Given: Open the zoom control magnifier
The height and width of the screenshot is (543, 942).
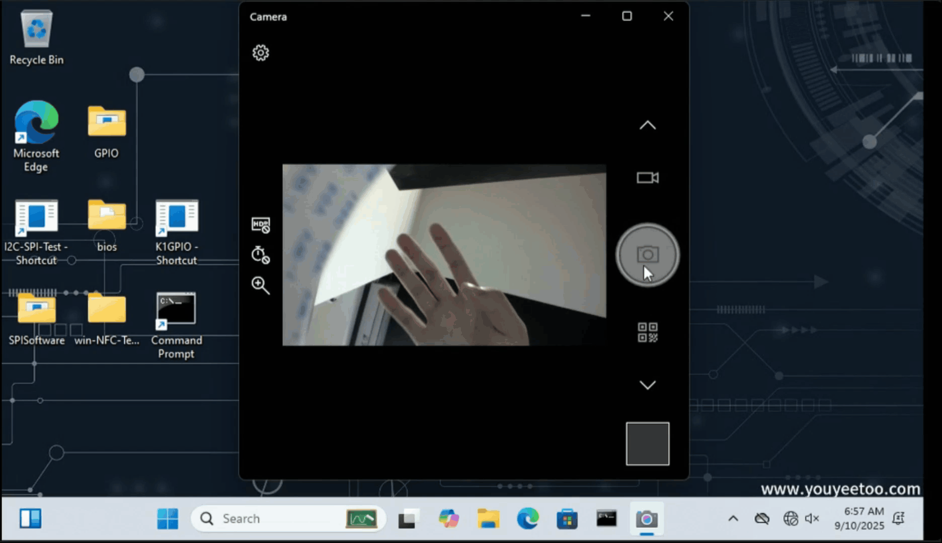Looking at the screenshot, I should point(260,286).
